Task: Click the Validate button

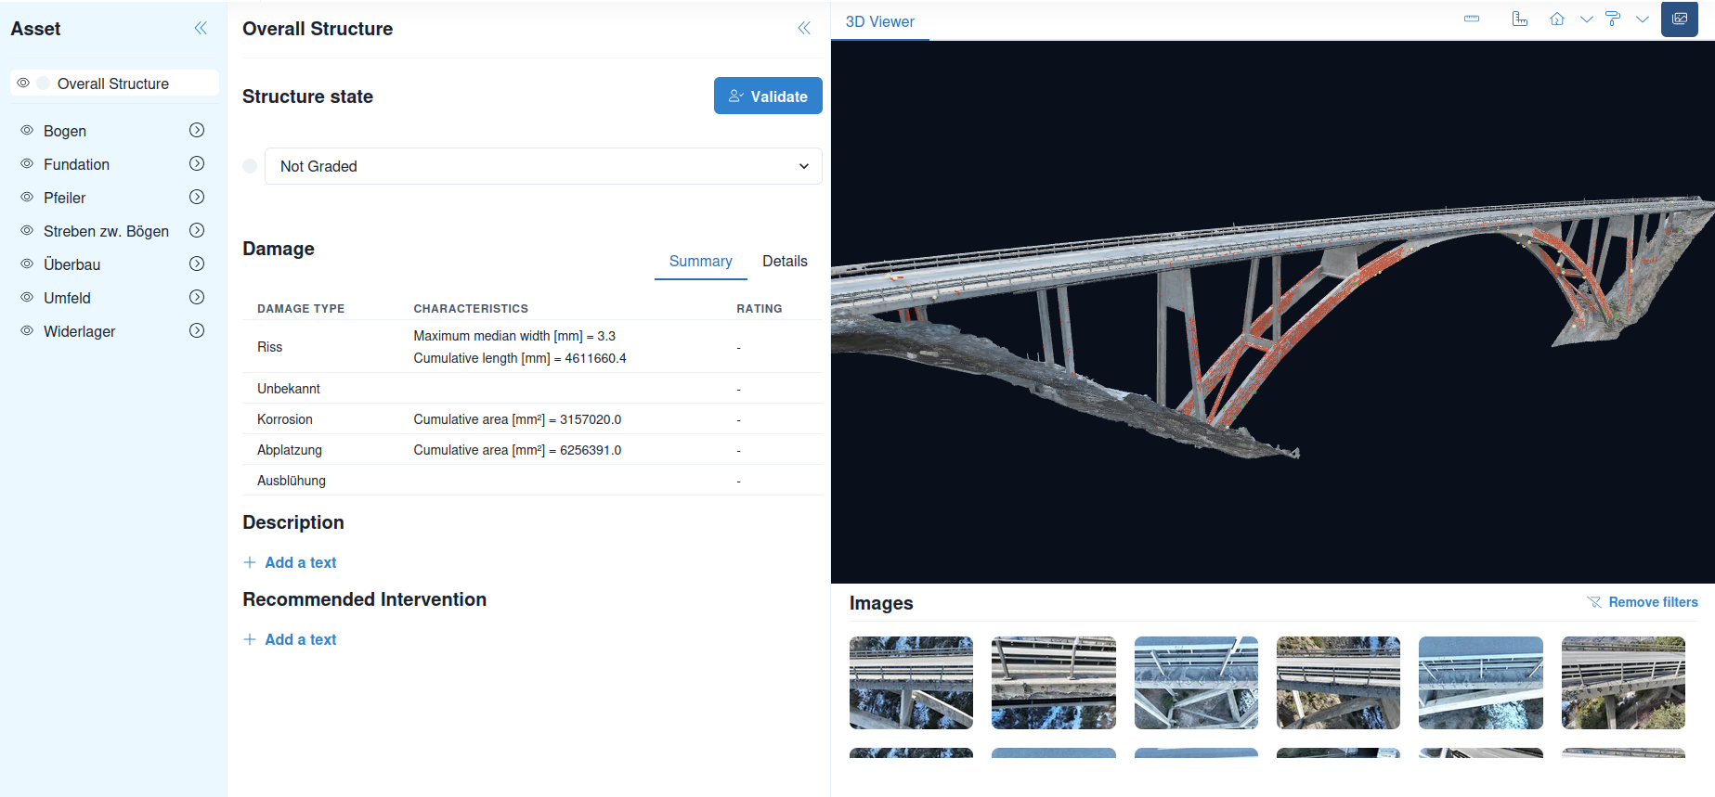Action: 768,96
